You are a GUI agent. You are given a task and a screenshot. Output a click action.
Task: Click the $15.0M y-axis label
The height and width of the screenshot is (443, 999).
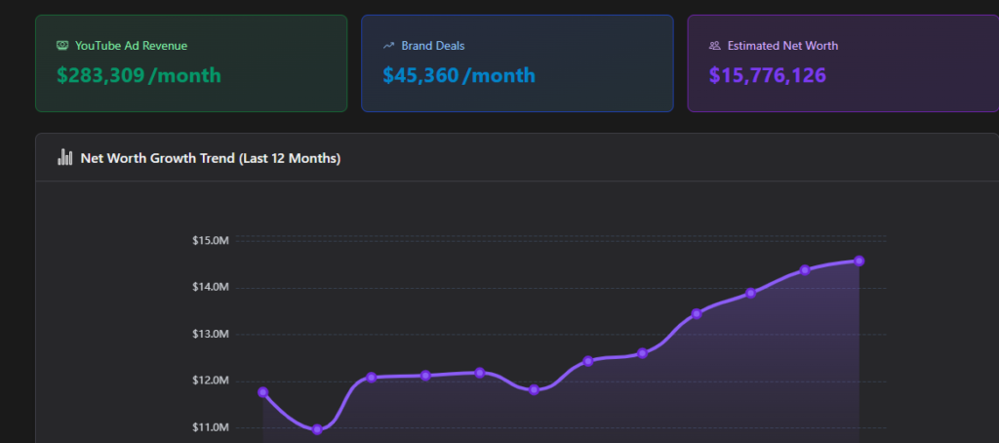212,240
